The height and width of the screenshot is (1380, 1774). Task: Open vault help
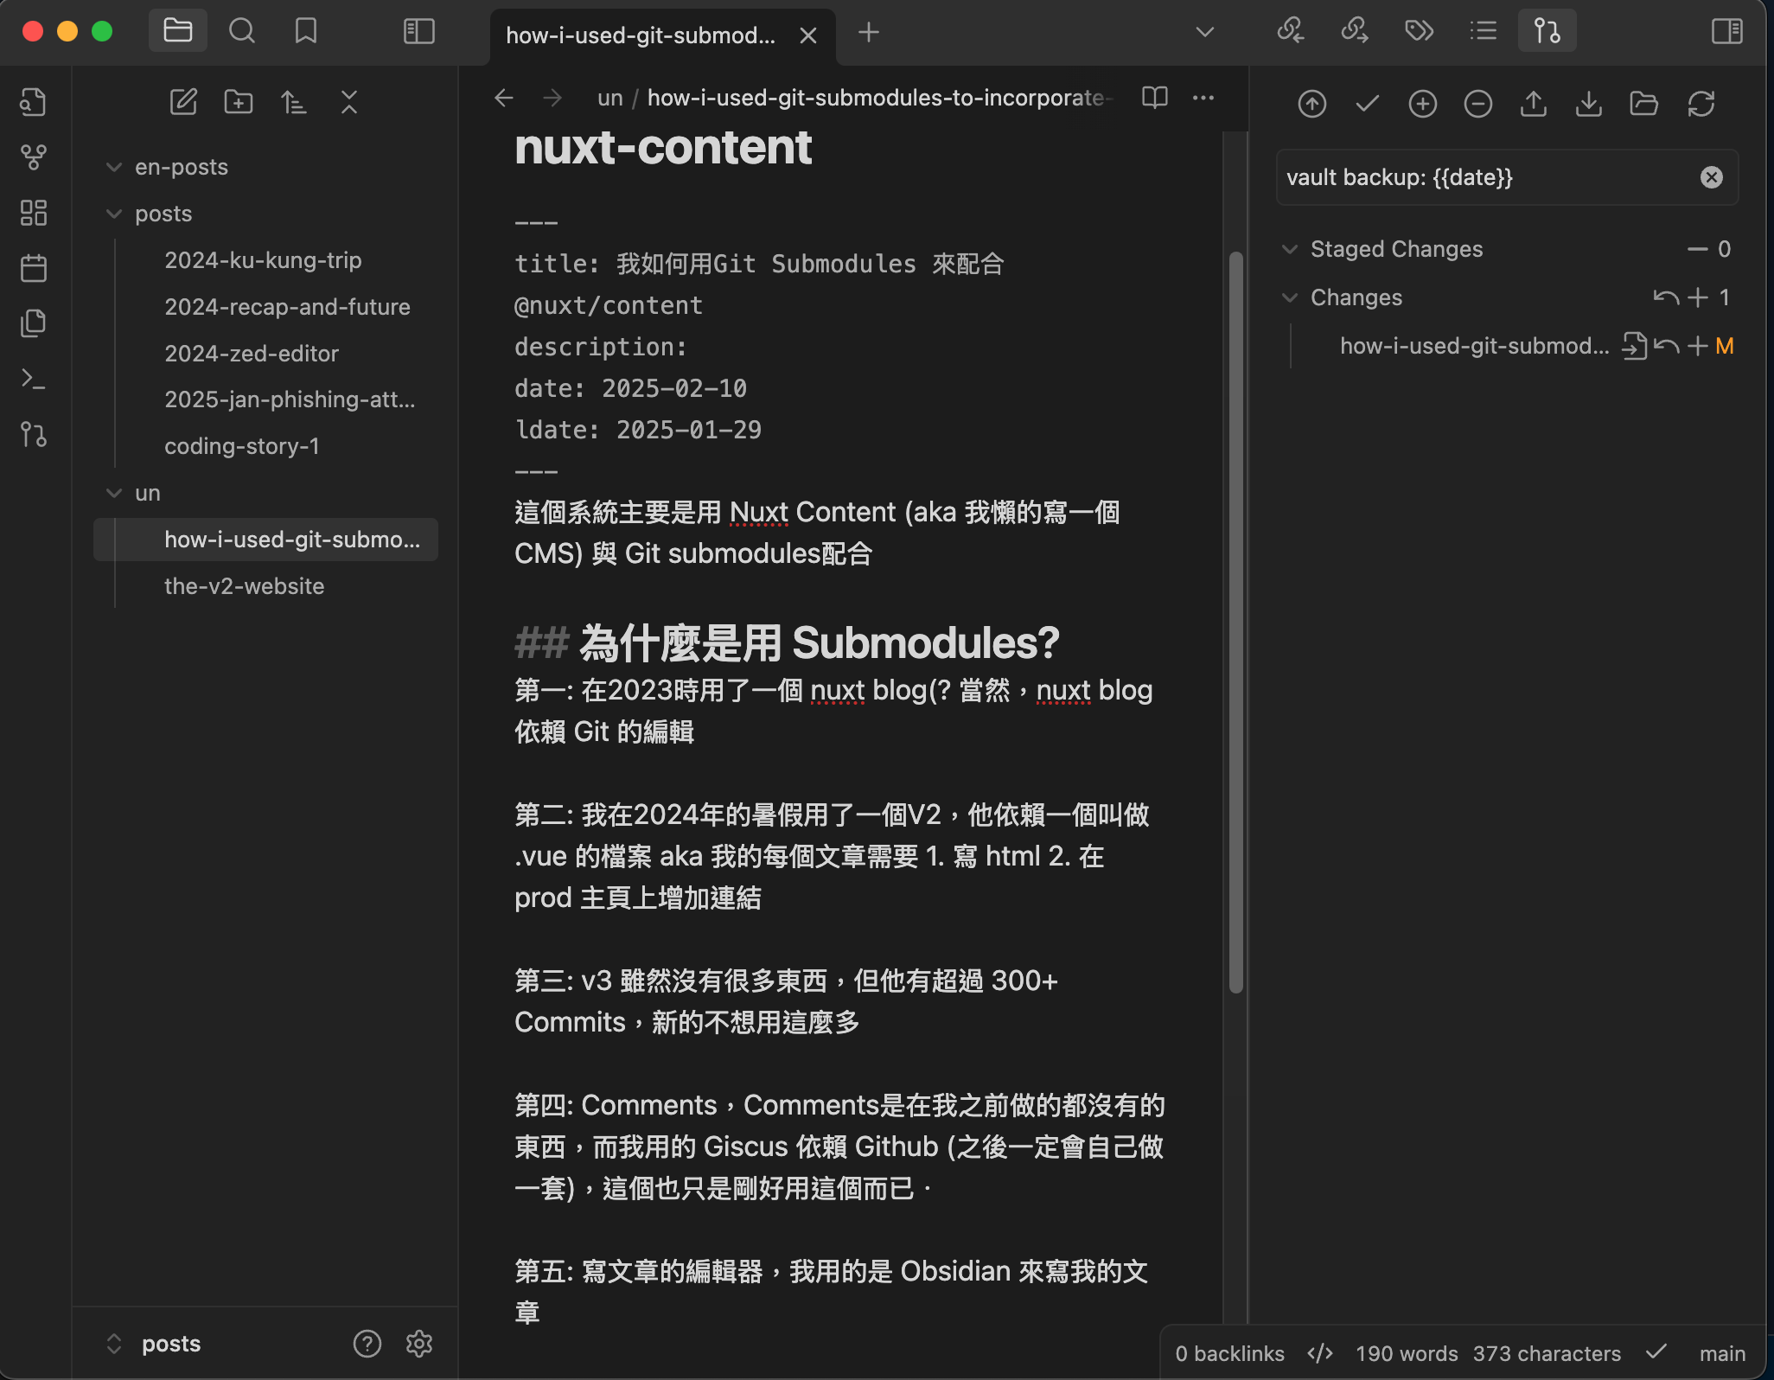[367, 1344]
